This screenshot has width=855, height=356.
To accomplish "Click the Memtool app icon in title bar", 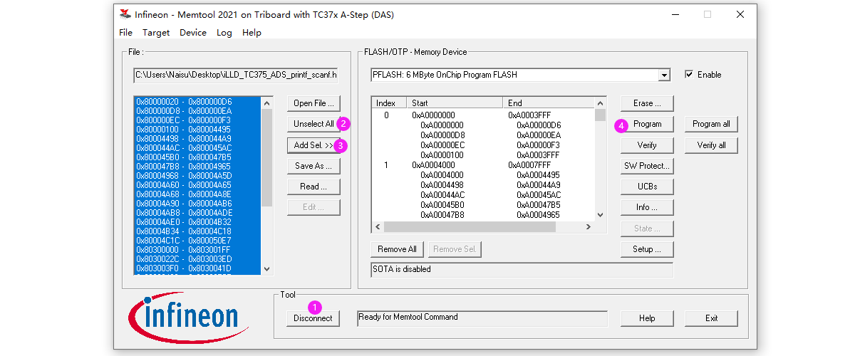I will point(125,14).
